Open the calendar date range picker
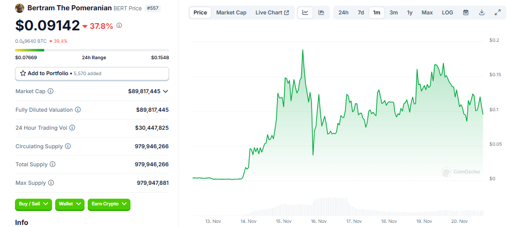509x227 pixels. pyautogui.click(x=466, y=13)
